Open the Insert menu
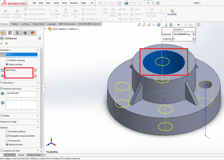224x160 pixels. (56, 3)
